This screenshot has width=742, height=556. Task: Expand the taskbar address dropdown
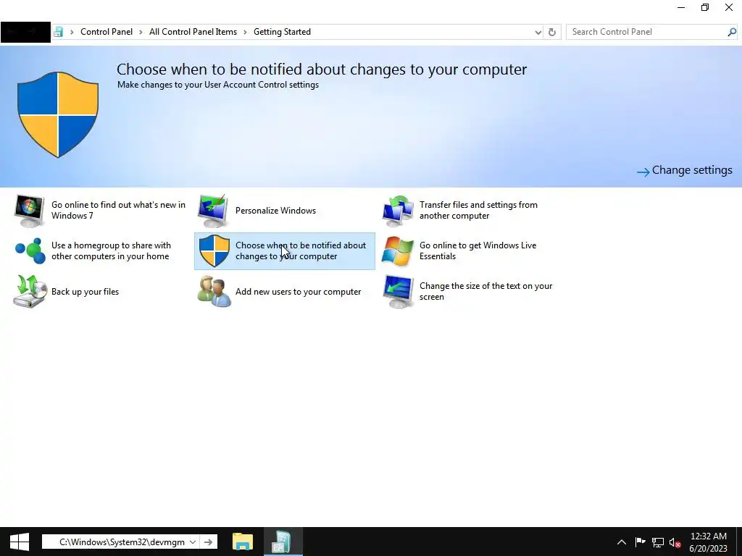click(193, 542)
